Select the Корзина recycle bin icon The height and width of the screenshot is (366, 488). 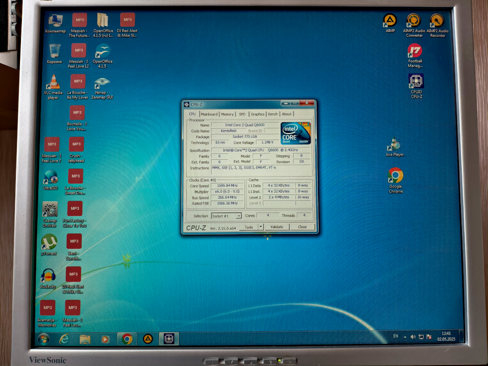tap(54, 53)
